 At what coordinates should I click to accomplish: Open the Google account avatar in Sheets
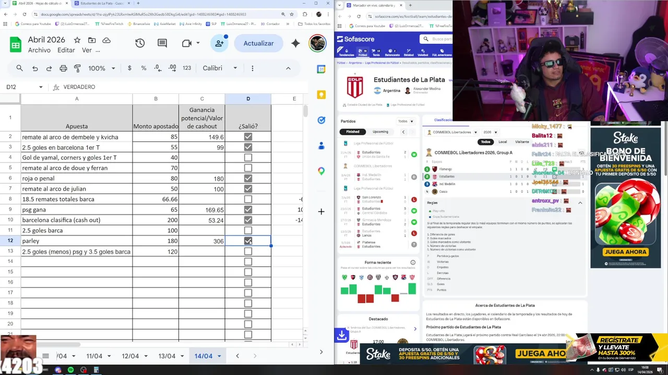(x=317, y=43)
